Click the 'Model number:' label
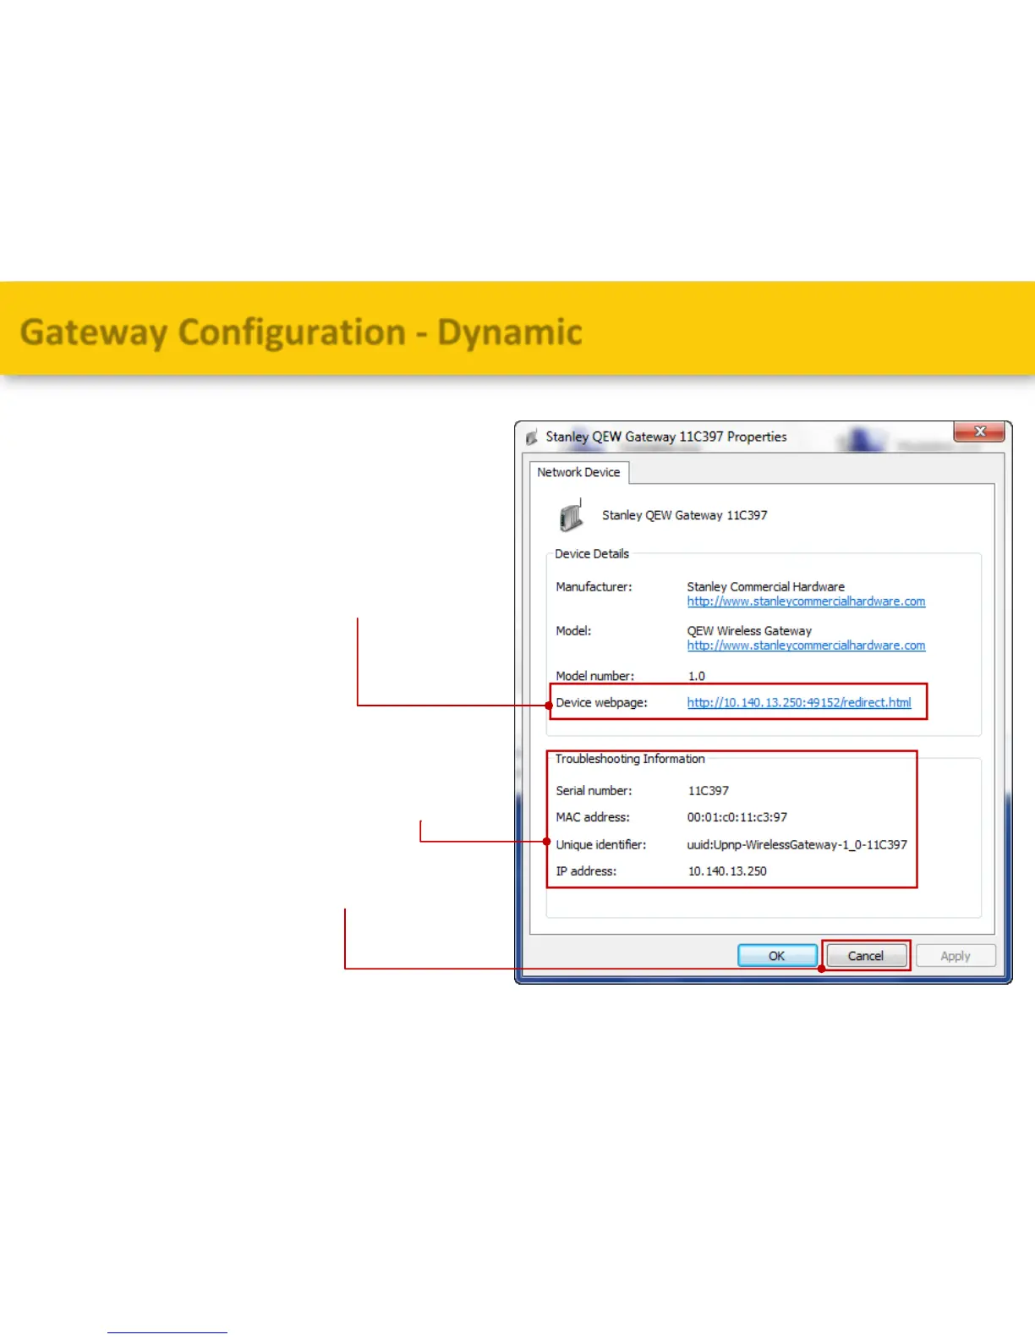The height and width of the screenshot is (1340, 1035). pos(594,676)
